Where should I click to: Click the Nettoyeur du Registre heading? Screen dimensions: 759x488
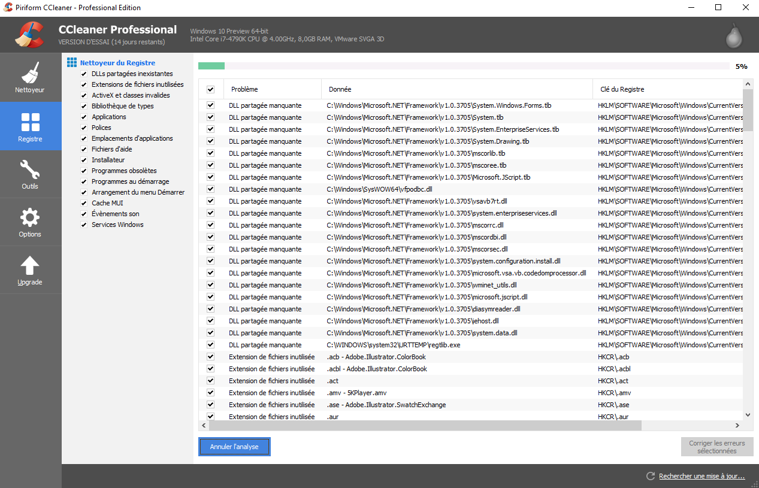117,63
